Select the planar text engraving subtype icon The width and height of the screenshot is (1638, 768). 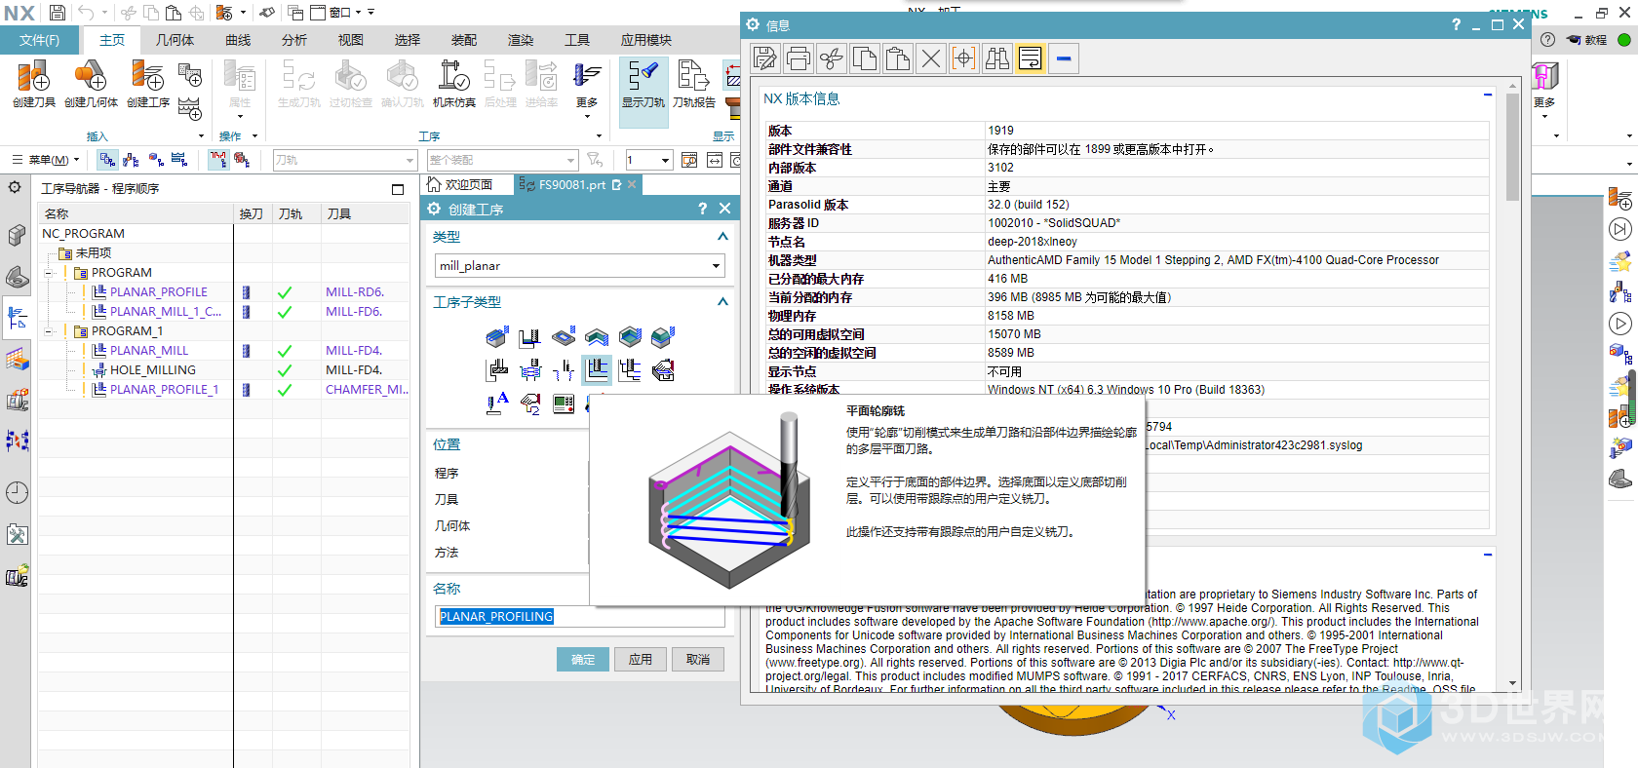[x=497, y=403]
